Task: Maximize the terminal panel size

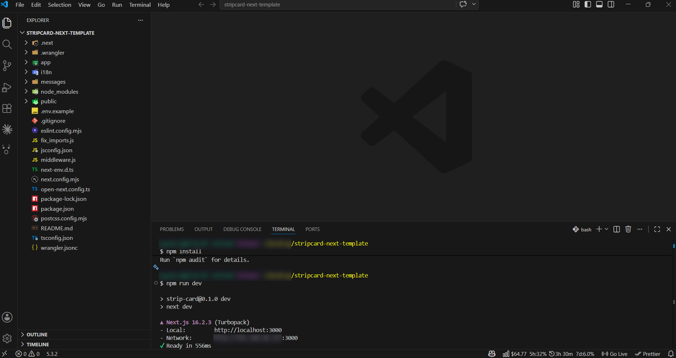Action: point(657,229)
